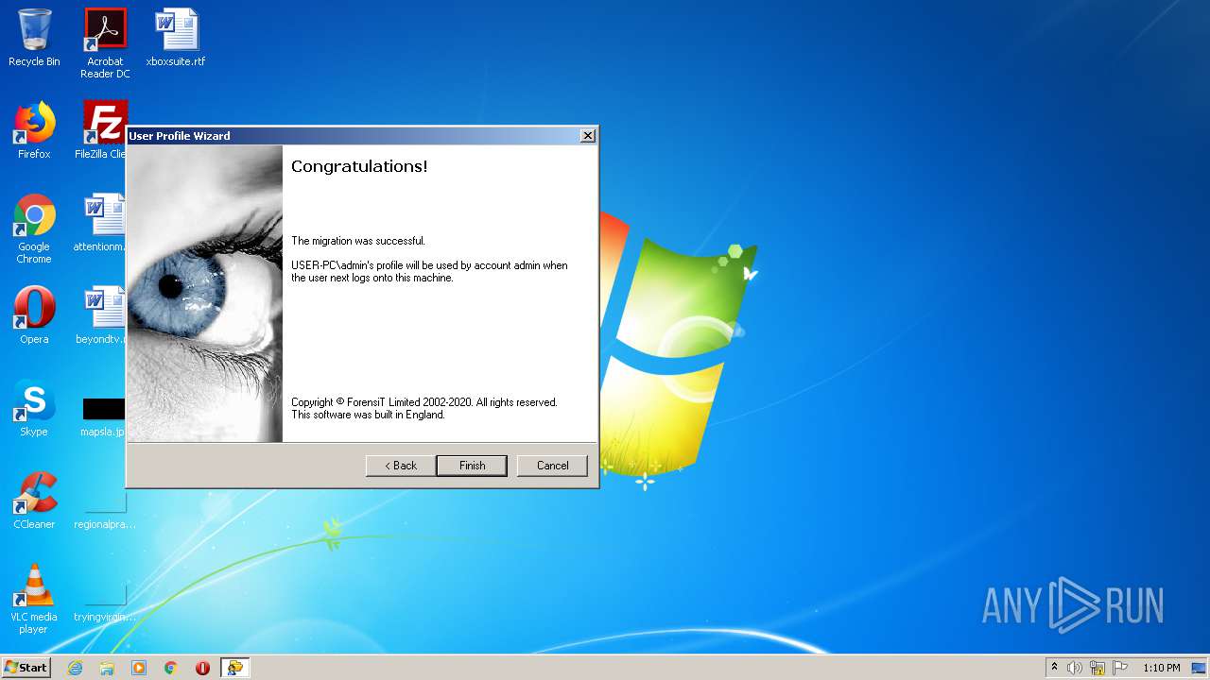Go back with the Back button
Screen dimensions: 1210x680
[401, 466]
